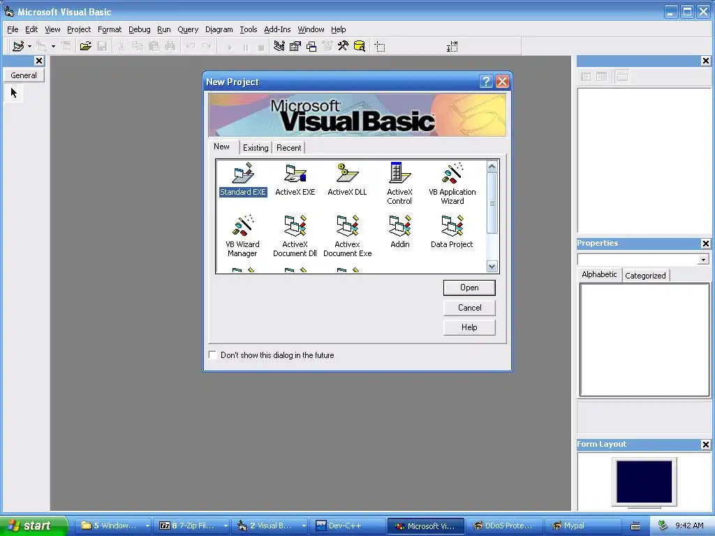
Task: Open the Add Form dropdown arrow
Action: coord(53,46)
